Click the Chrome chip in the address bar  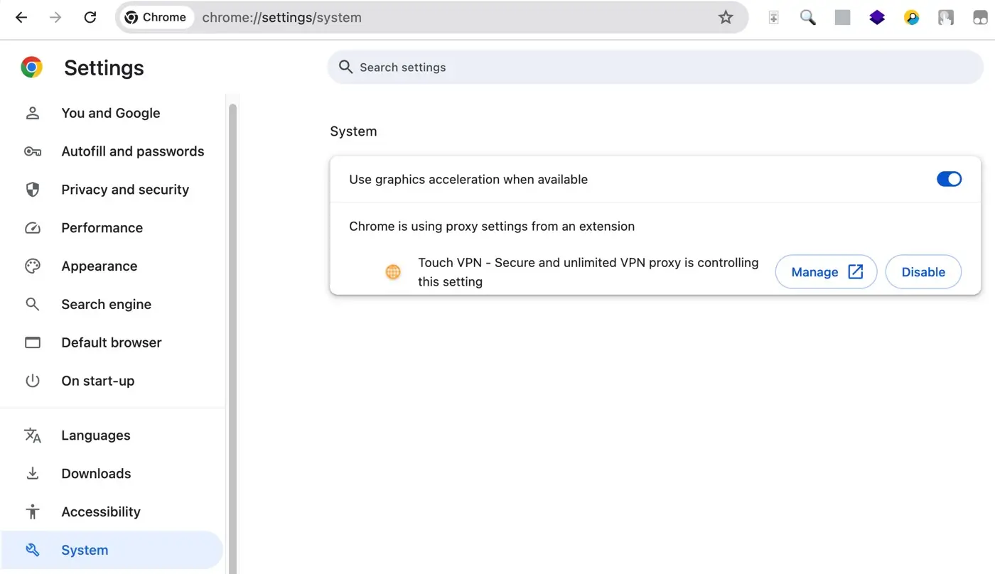click(x=156, y=17)
